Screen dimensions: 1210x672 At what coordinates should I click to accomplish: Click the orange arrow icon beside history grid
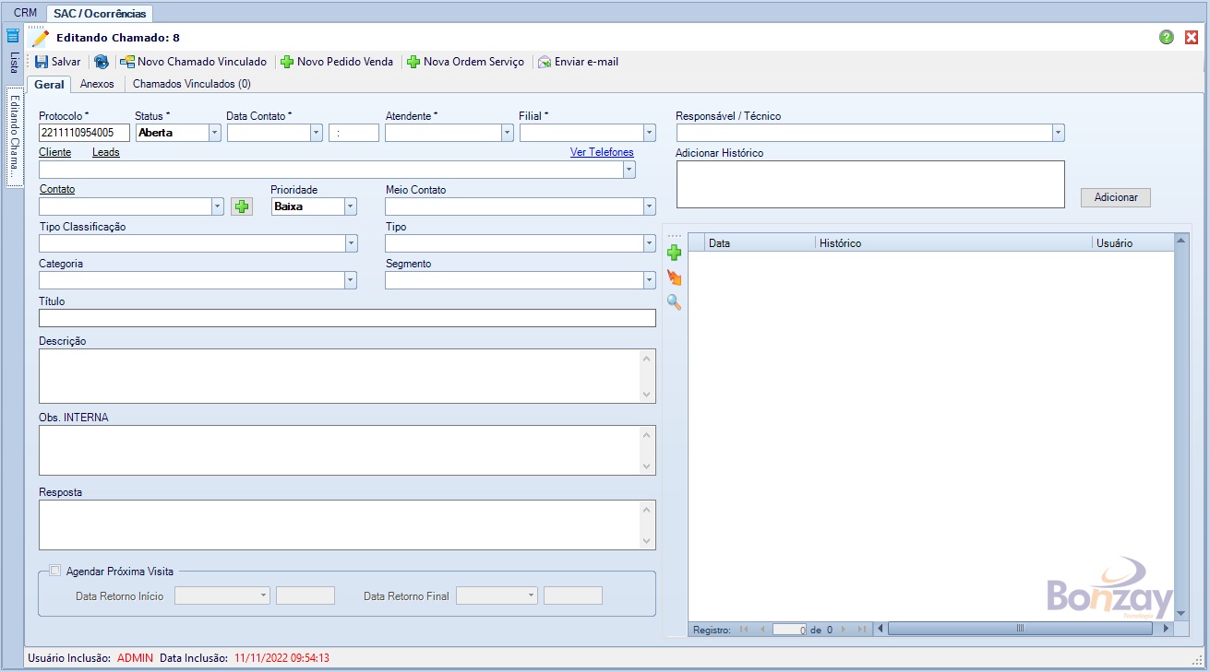(x=675, y=277)
